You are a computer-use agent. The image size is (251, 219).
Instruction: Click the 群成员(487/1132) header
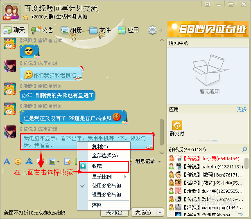point(187,150)
